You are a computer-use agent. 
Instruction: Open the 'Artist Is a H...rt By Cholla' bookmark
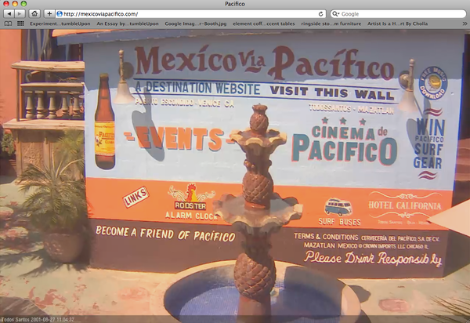point(397,24)
